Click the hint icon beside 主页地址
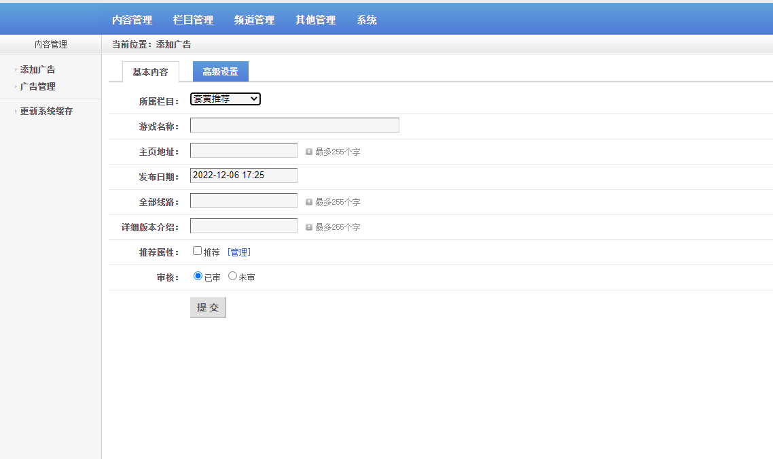 point(309,152)
